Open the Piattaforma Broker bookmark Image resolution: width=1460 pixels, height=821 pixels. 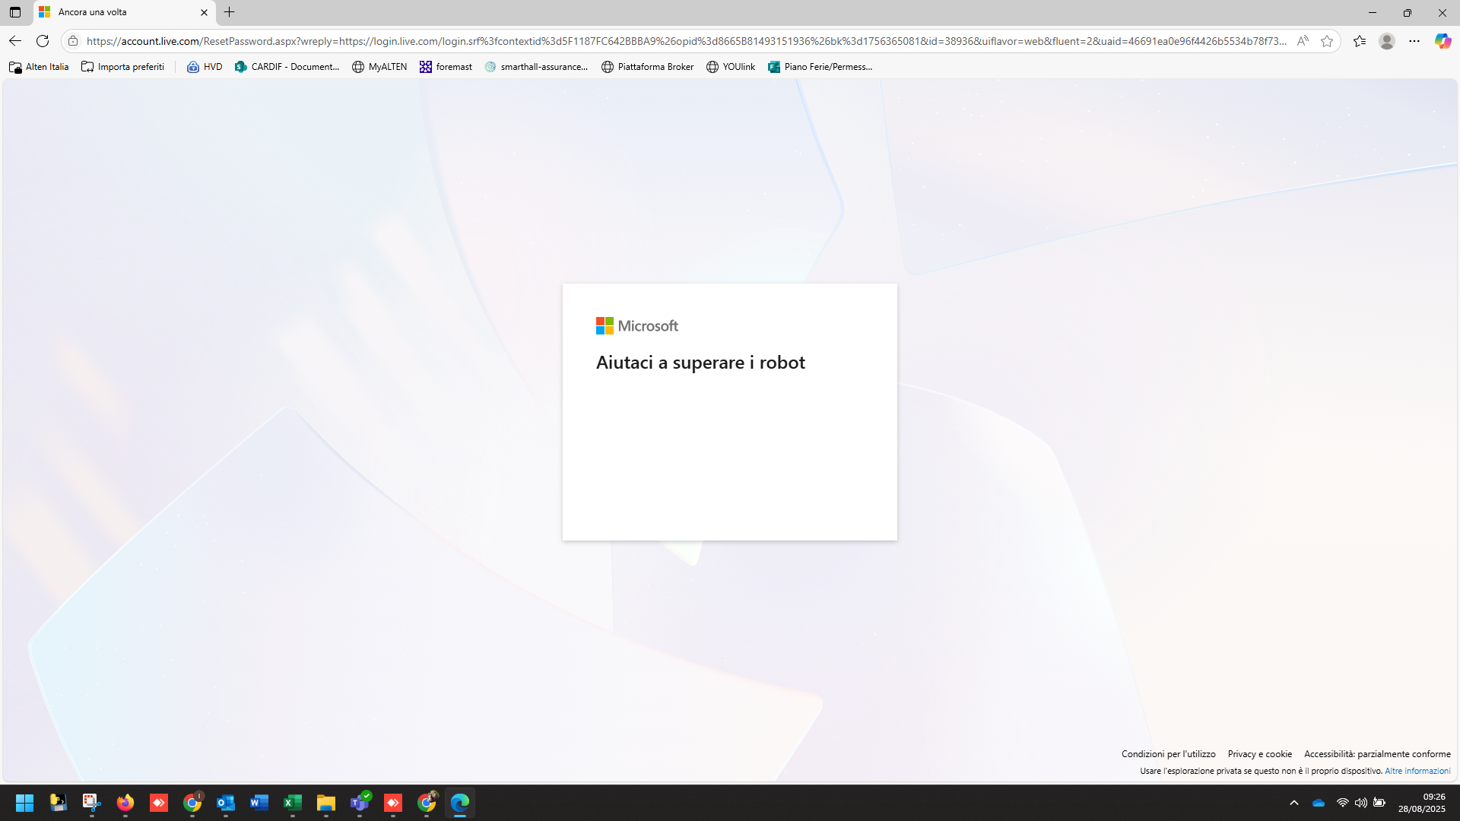[647, 67]
